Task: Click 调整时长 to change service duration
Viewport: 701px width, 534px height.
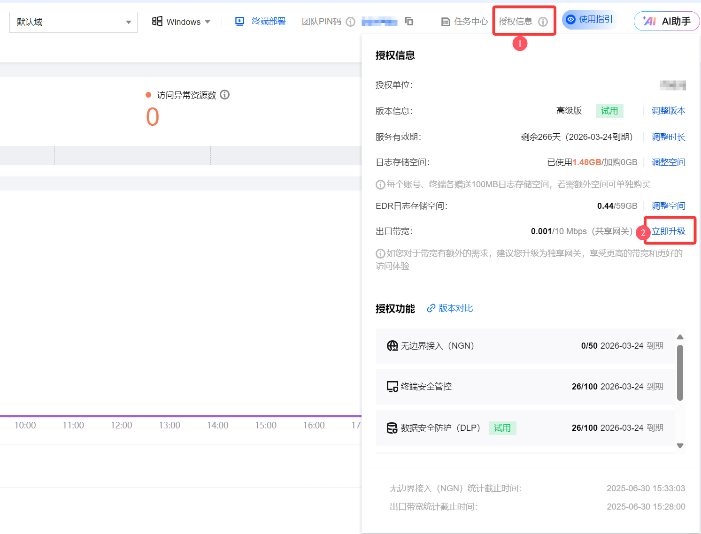Action: click(x=668, y=137)
